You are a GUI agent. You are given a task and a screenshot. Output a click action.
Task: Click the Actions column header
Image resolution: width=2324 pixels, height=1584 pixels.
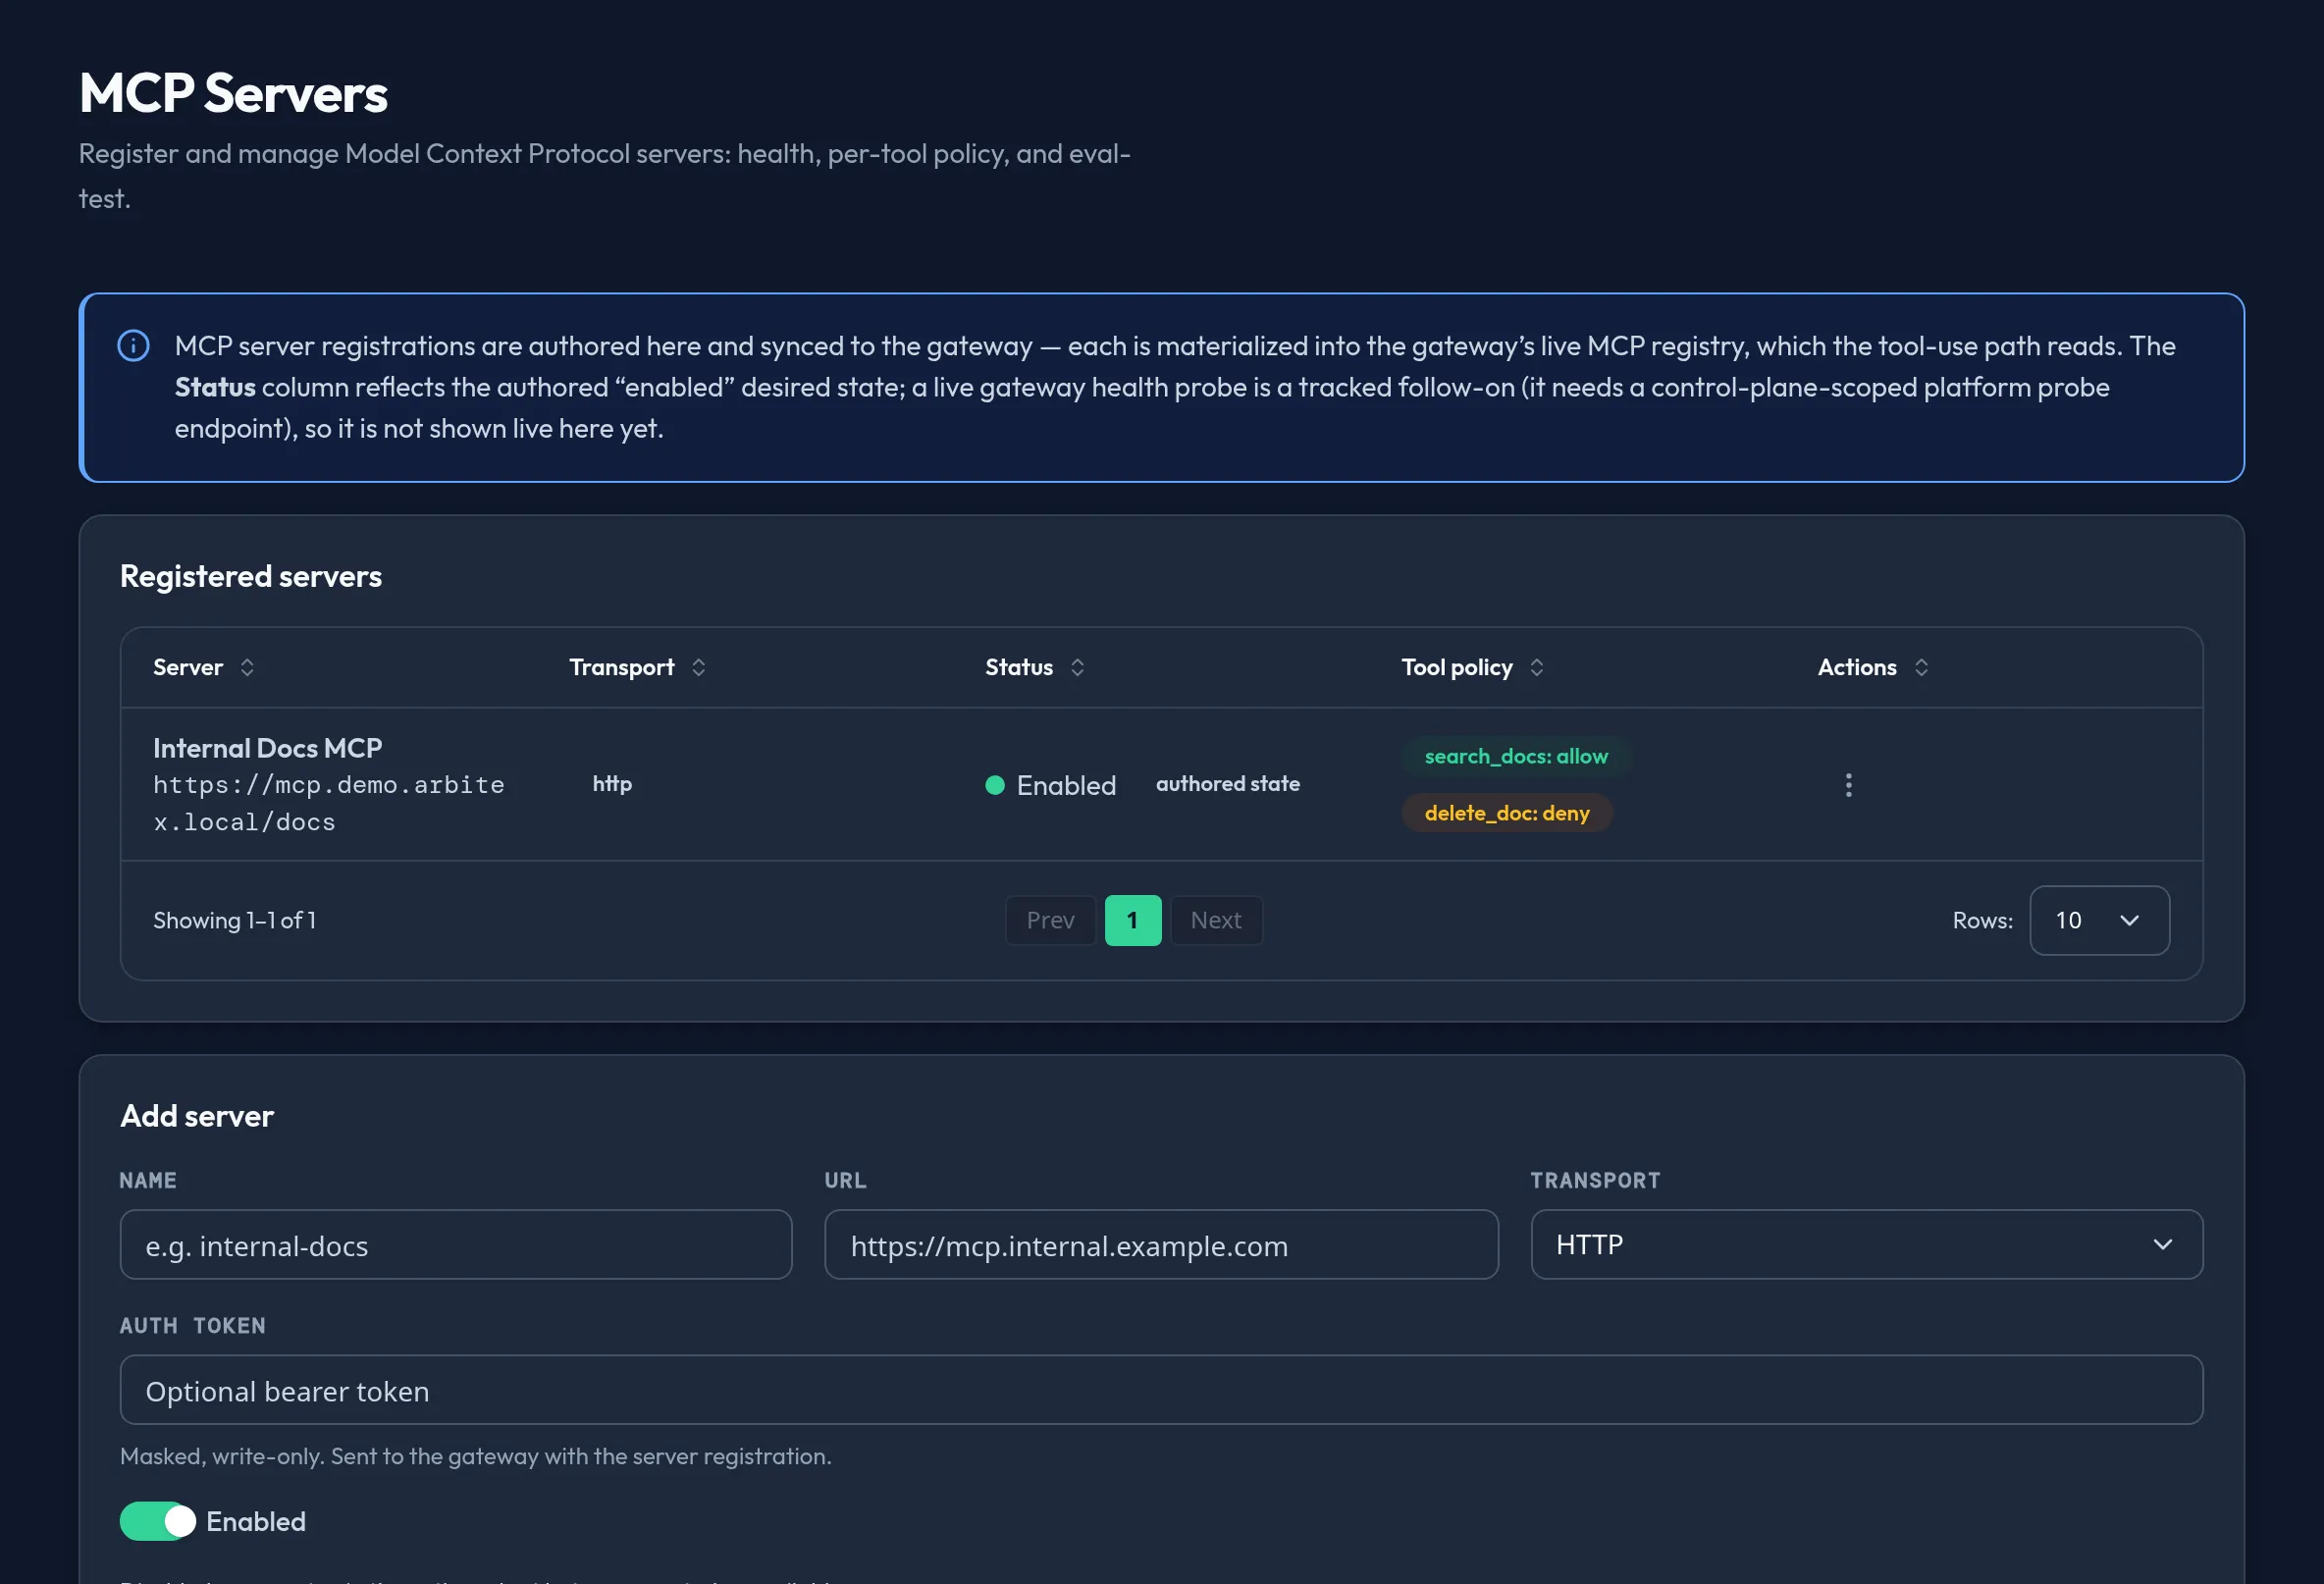coord(1857,667)
